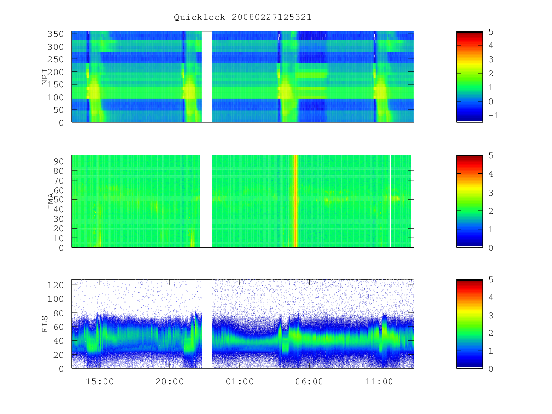The image size is (552, 414).
Task: Click the white data gap in NPI panel
Action: (x=207, y=76)
